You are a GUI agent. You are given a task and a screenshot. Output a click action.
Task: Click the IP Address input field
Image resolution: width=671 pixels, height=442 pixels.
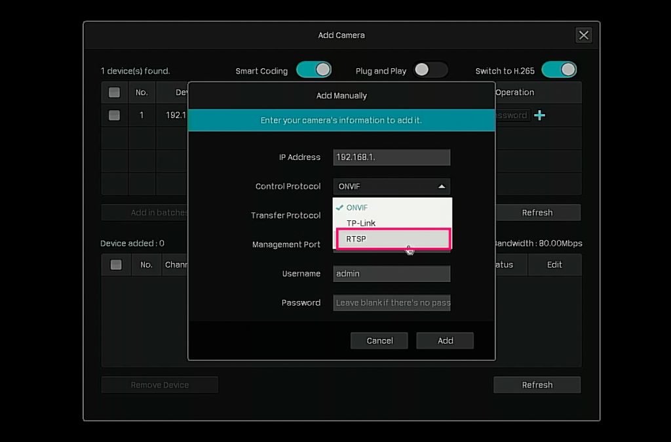click(391, 157)
